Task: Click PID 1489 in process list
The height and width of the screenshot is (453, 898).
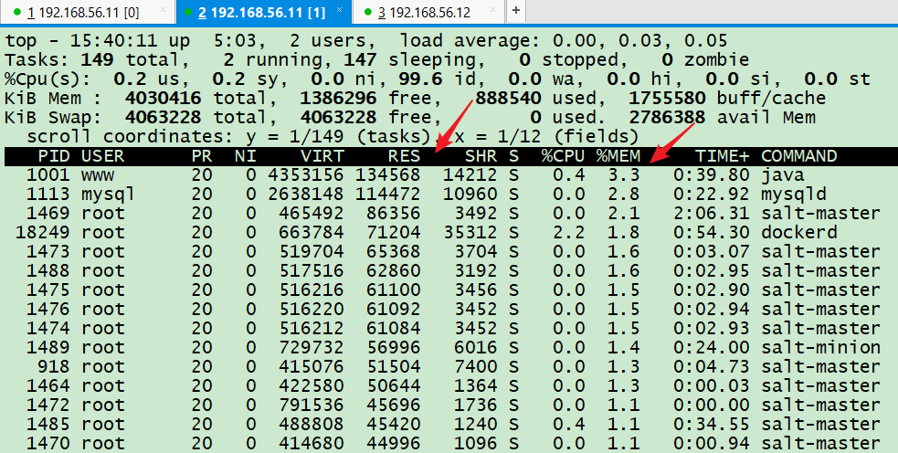Action: 48,347
